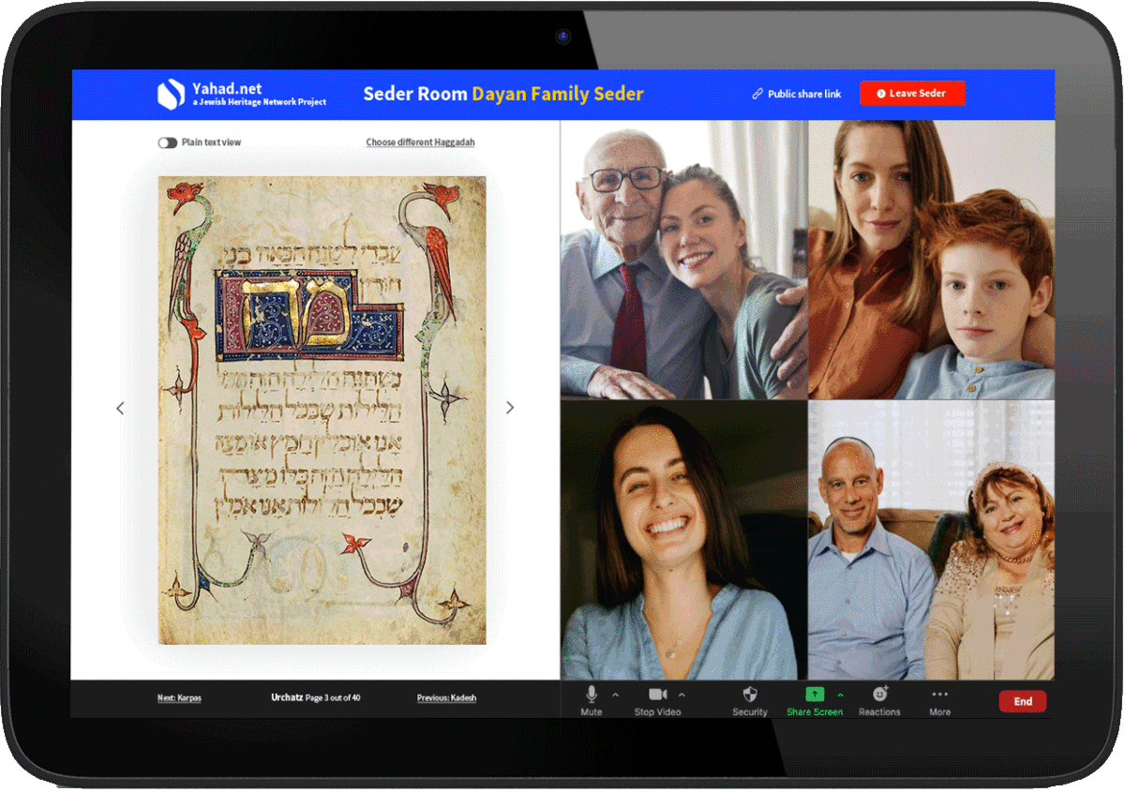Viewport: 1125px width, 792px height.
Task: Go to previous Haggadah page arrow
Action: coord(120,408)
